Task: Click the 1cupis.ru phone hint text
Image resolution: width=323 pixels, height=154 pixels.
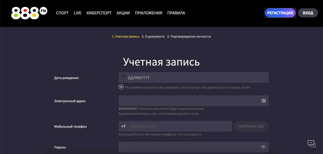Action: click(160, 134)
